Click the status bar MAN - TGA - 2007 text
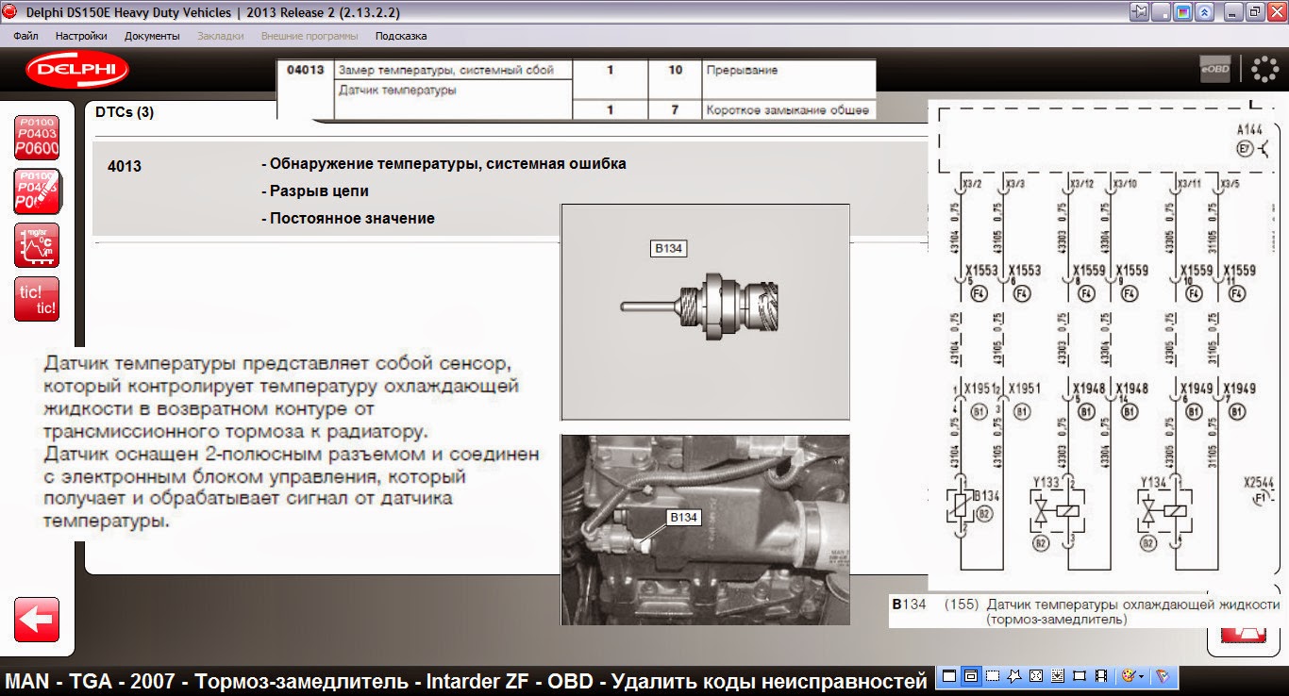Viewport: 1289px width, 696px height. coord(466,681)
